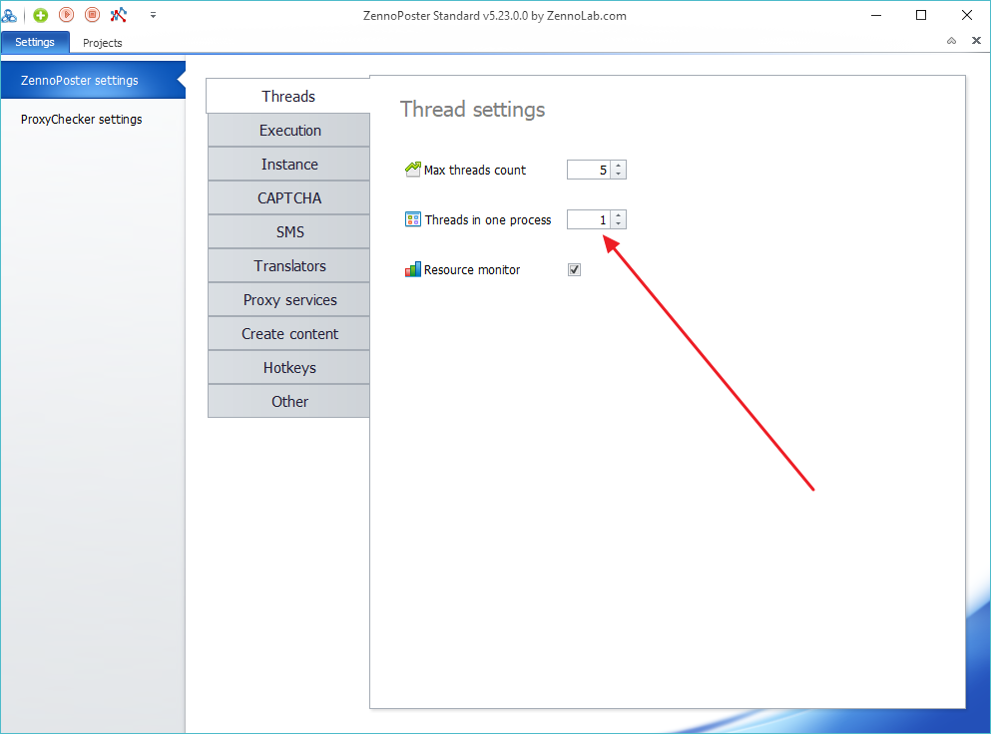Decrease Max threads count with down arrow

tap(618, 175)
